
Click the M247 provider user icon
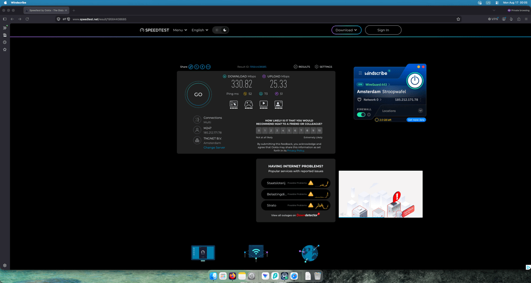[197, 130]
